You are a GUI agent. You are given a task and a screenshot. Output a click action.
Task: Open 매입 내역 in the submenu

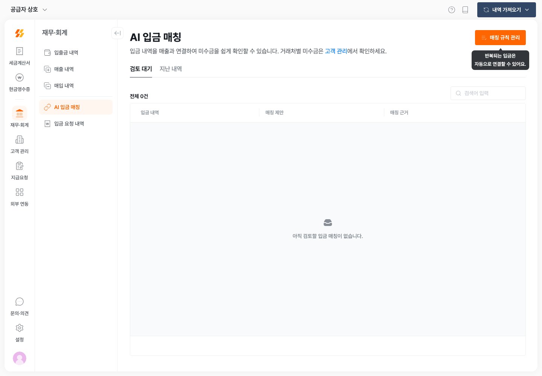[76, 86]
